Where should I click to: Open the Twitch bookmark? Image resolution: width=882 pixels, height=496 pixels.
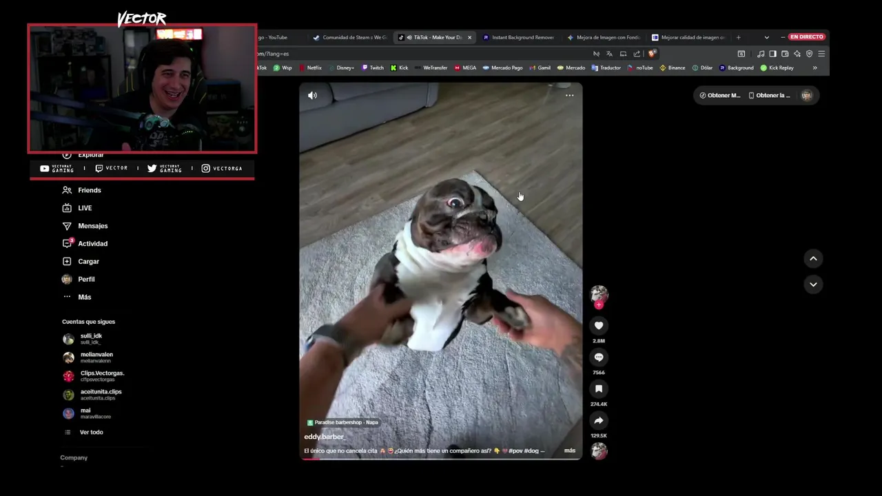pos(373,68)
